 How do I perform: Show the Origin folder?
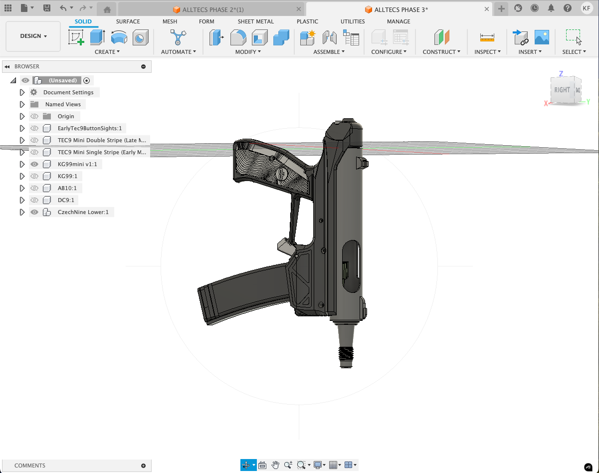(x=34, y=116)
